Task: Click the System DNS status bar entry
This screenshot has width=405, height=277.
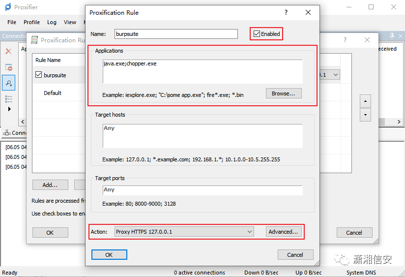Action: tap(361, 273)
